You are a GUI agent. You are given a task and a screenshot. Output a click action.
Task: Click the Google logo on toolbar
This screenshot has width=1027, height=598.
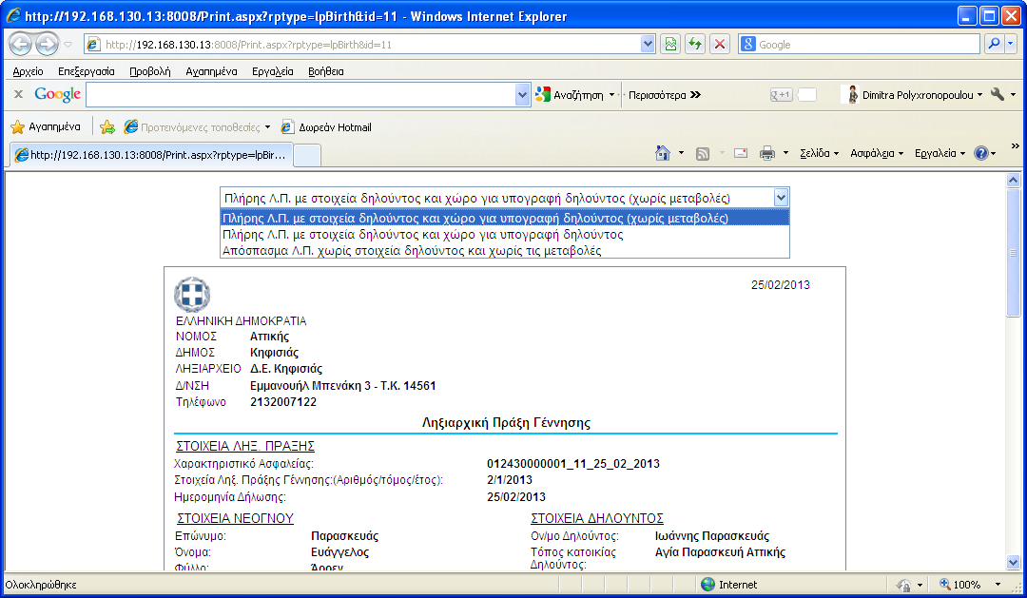(58, 94)
